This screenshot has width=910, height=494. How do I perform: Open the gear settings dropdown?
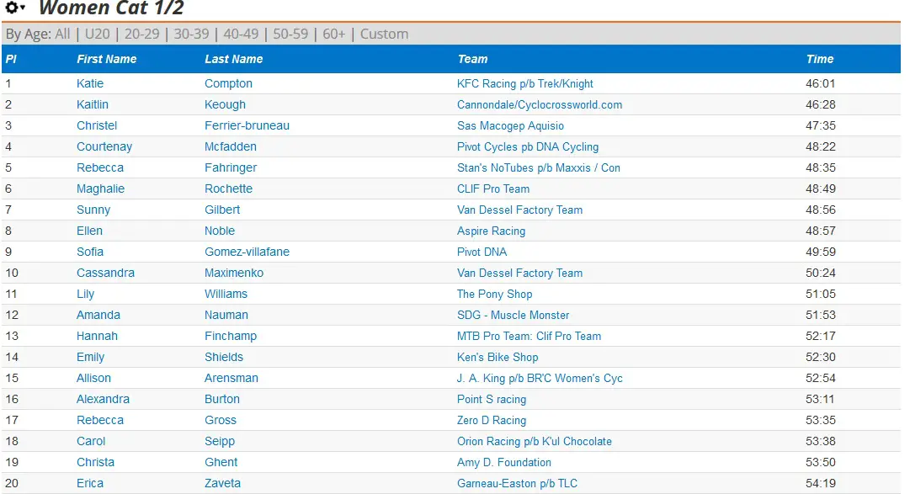pos(15,8)
